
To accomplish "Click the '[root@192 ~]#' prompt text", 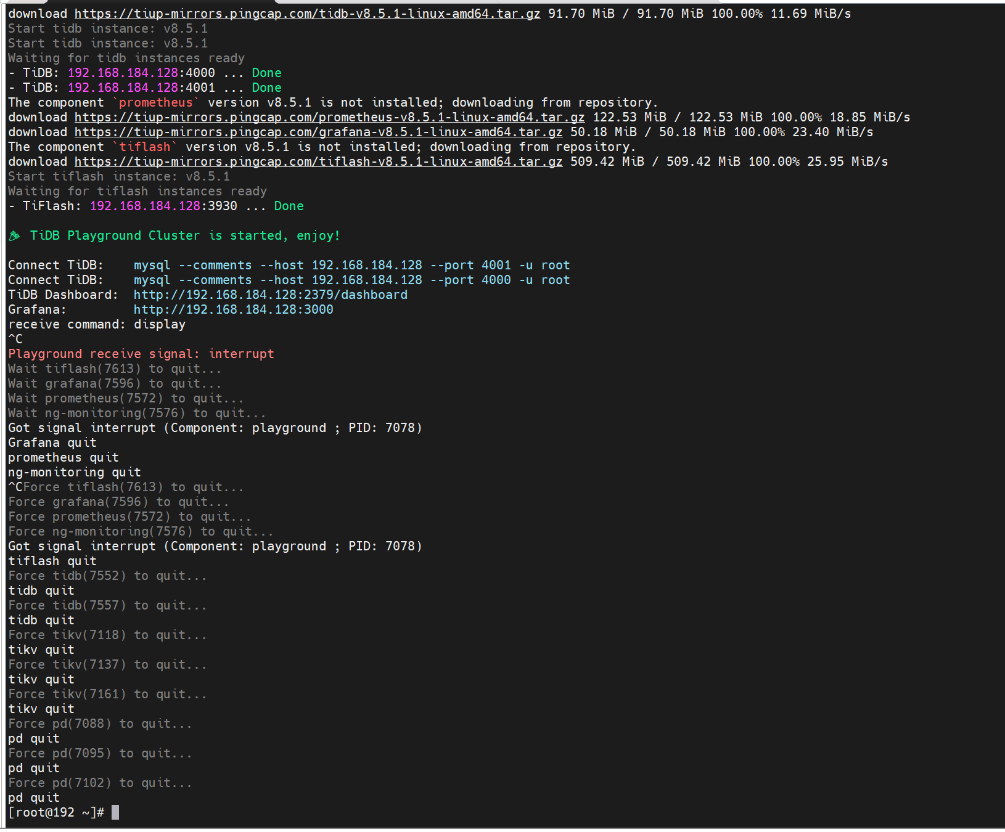I will coord(56,812).
